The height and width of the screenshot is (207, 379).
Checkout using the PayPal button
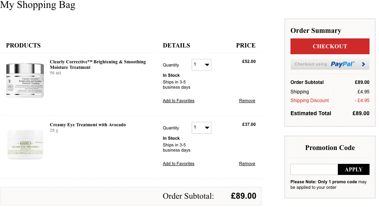(x=330, y=64)
